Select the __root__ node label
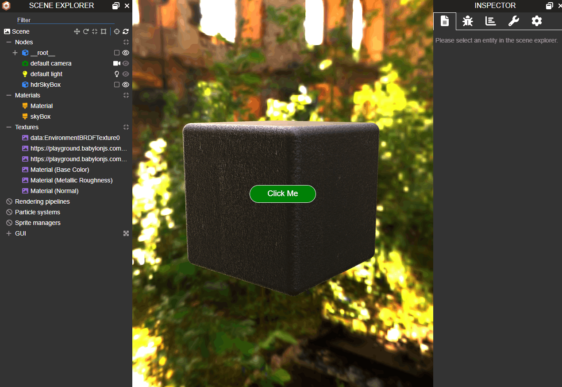Screen dimensions: 562x387 43,53
